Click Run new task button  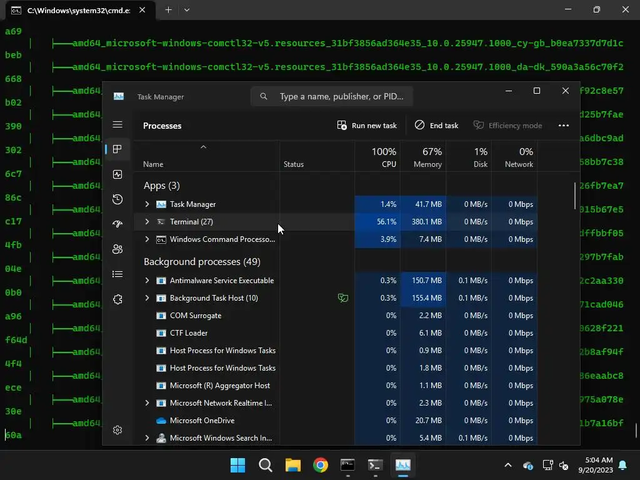(367, 126)
